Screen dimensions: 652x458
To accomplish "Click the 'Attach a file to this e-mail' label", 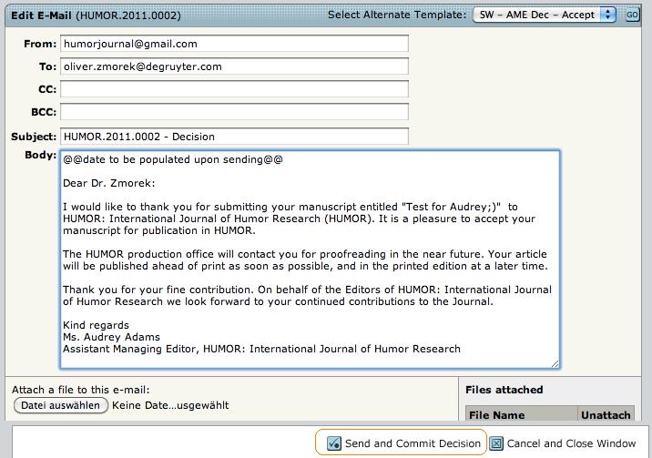I will (81, 390).
